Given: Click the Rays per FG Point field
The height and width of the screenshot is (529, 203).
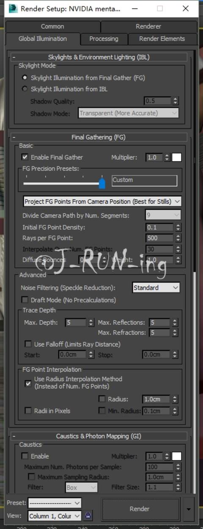Looking at the screenshot, I should (x=160, y=238).
